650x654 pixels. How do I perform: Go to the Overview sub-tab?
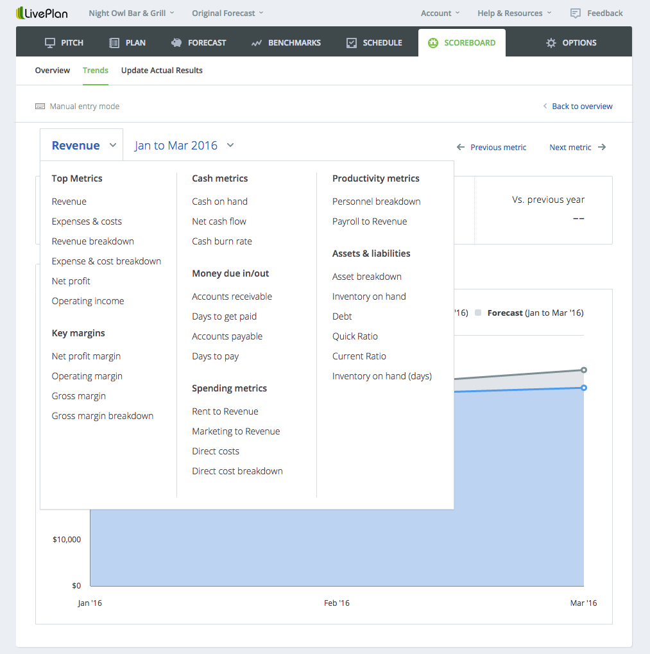click(53, 71)
